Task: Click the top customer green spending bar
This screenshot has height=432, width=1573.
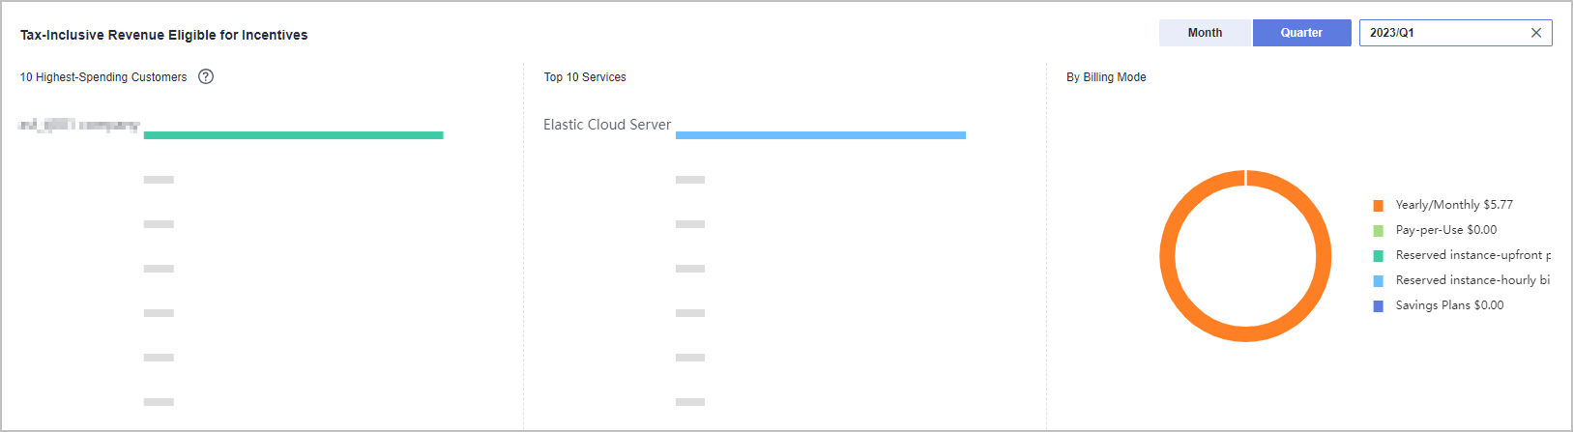Action: [x=293, y=135]
